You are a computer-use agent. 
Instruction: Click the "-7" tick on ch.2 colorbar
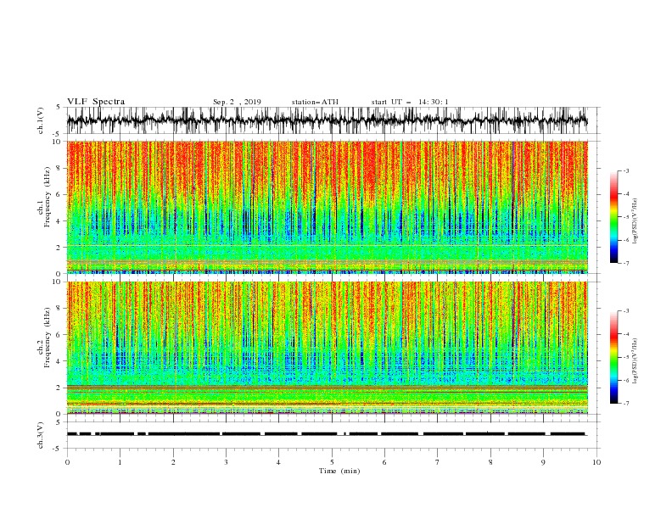point(626,403)
